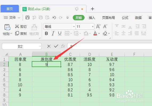
Task: Open the Name Box dropdown arrow
Action: pyautogui.click(x=40, y=46)
